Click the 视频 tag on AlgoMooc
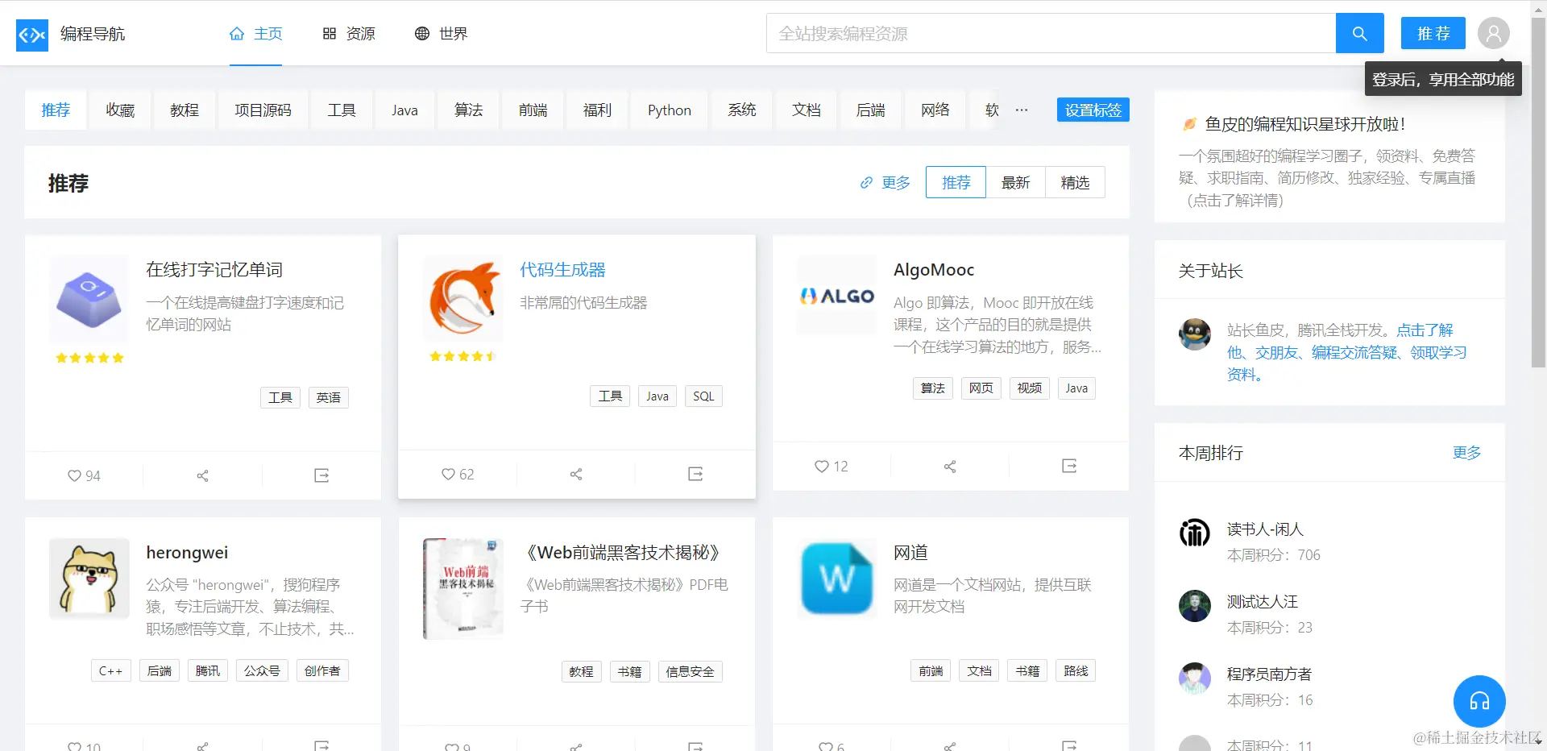Viewport: 1547px width, 751px height. point(1029,388)
